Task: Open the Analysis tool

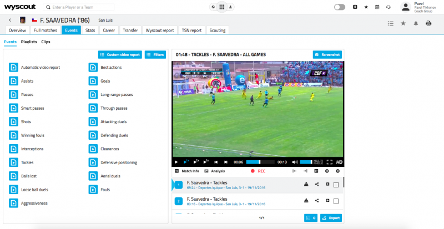Action: (x=215, y=171)
